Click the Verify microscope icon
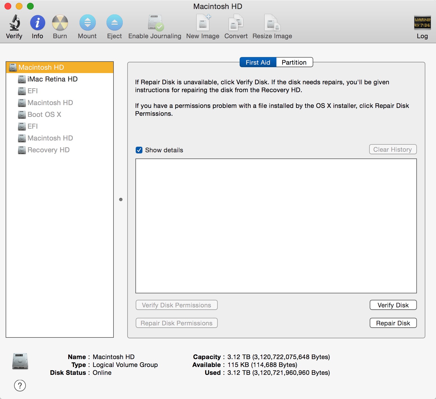 (14, 23)
